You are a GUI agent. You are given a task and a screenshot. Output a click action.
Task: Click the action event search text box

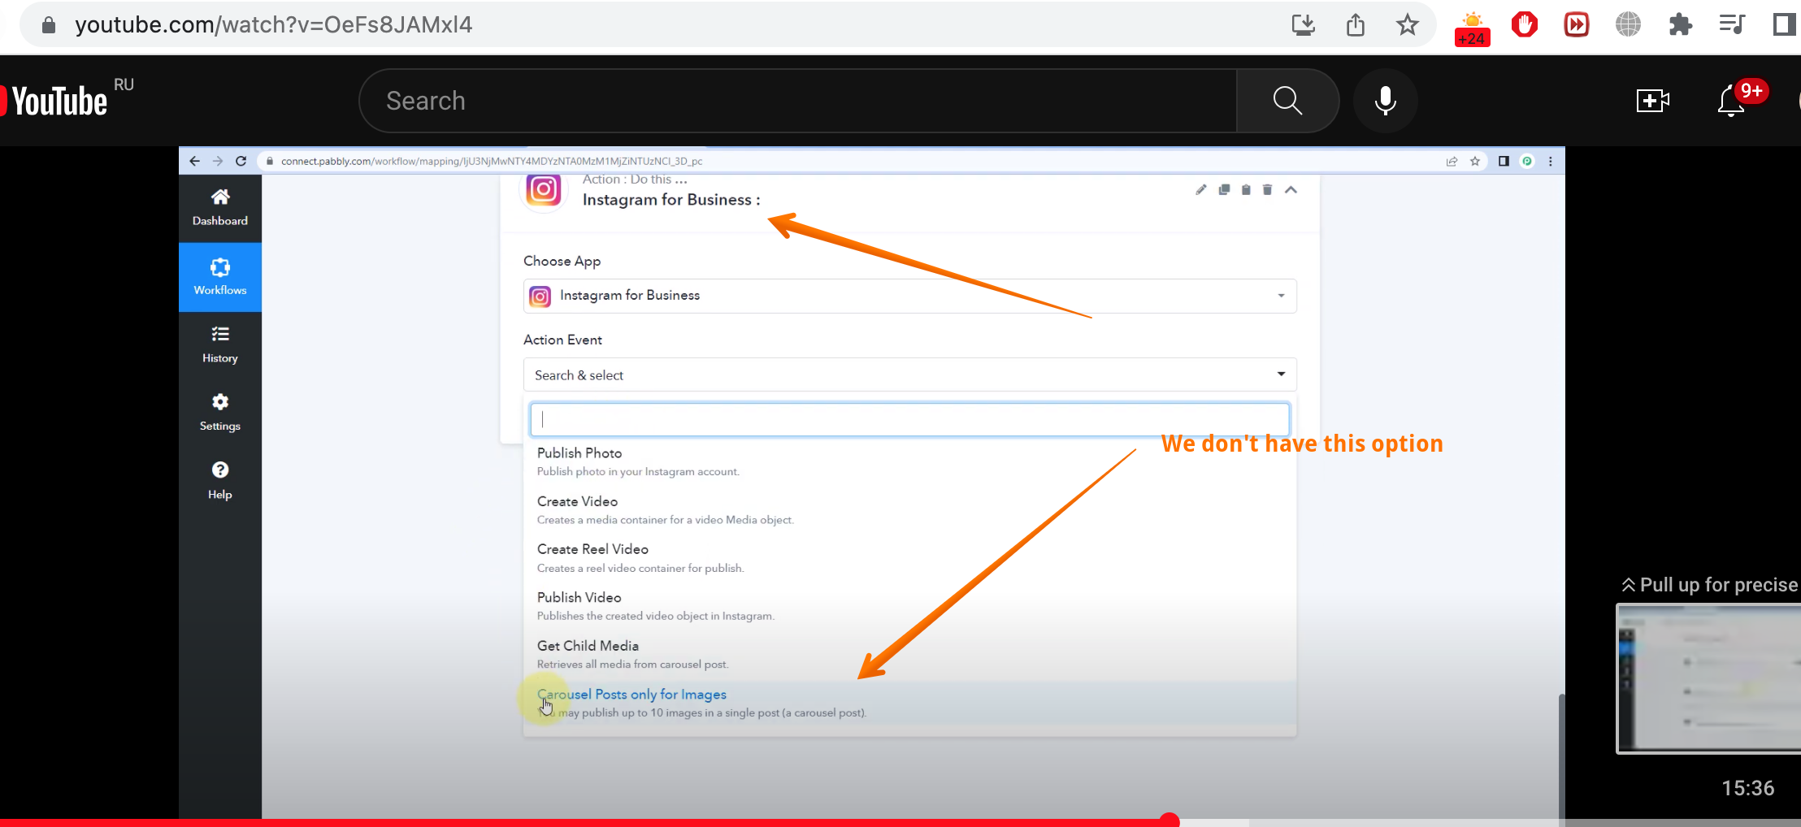click(x=909, y=419)
